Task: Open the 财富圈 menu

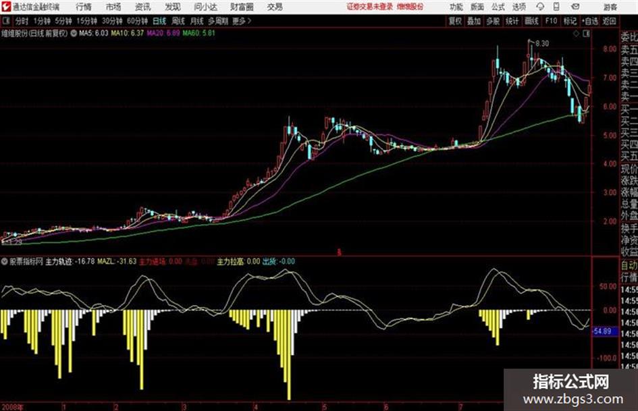Action: [242, 7]
